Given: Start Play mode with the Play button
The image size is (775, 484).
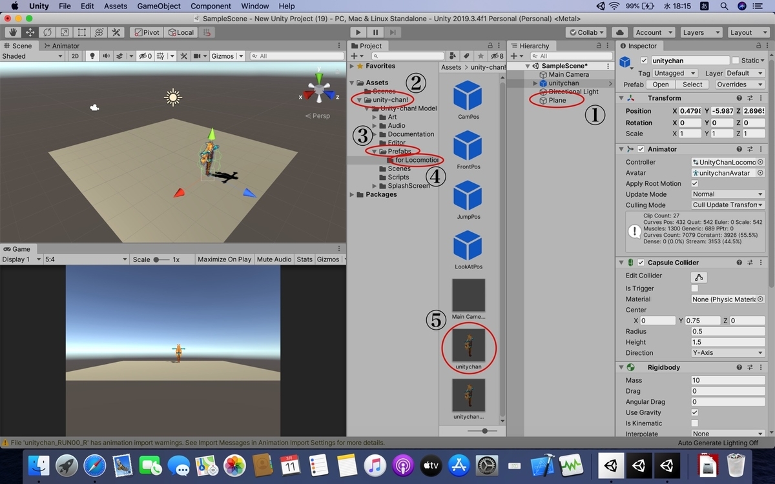Looking at the screenshot, I should tap(358, 32).
